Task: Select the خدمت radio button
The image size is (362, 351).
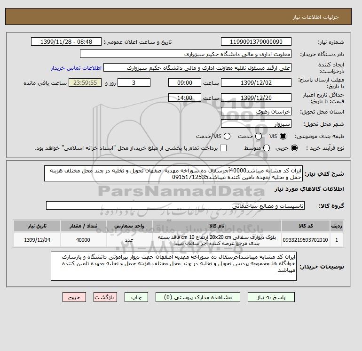Action: (259, 136)
